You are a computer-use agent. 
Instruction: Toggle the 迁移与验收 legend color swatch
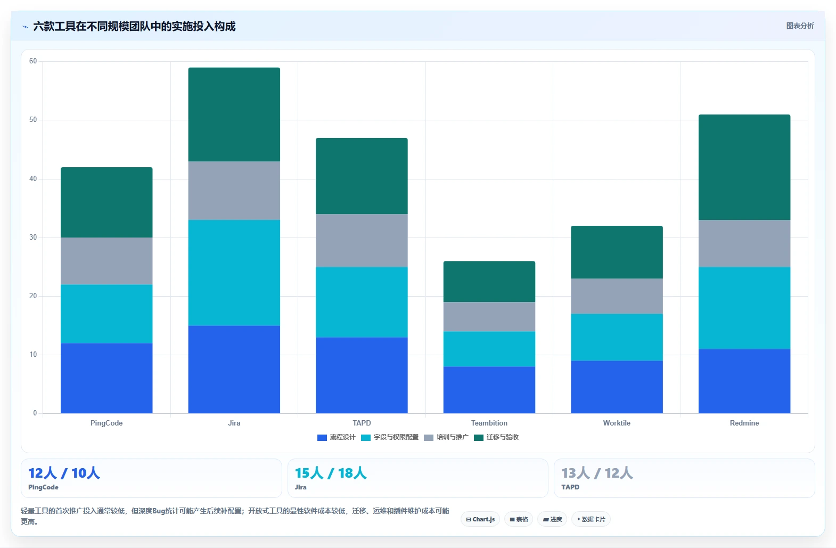[478, 438]
